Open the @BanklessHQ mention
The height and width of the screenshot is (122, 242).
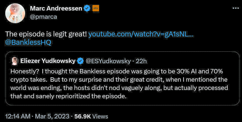point(28,43)
